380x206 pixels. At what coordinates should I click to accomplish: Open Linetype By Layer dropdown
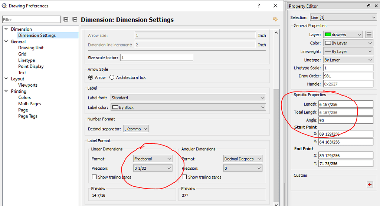click(348, 60)
